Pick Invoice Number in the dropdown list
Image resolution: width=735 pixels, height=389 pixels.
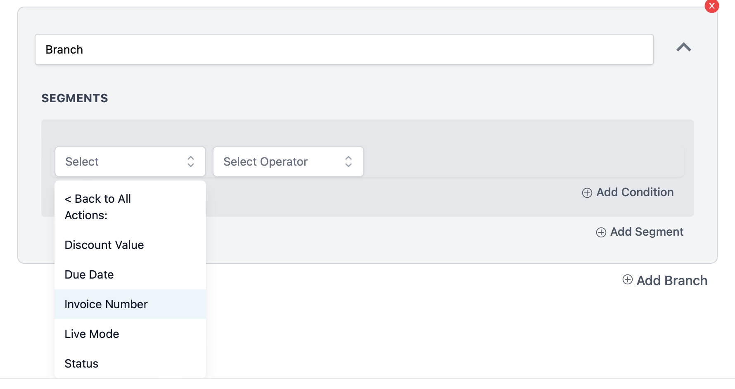(106, 304)
